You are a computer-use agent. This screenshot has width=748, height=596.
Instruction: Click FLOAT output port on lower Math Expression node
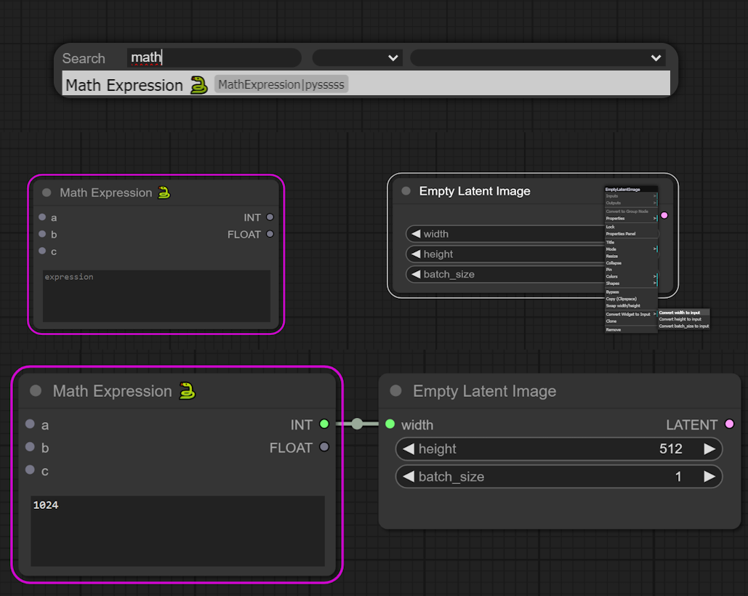coord(324,447)
